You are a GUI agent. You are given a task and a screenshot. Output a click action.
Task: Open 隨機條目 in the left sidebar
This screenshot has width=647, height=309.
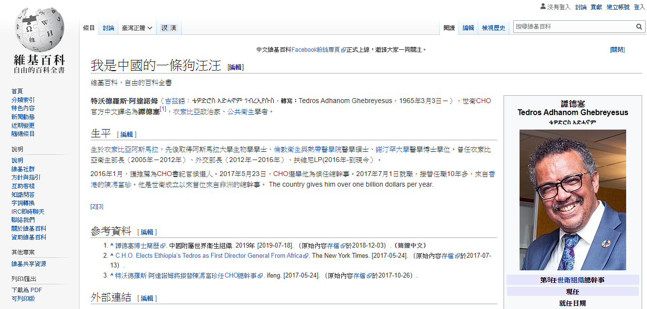point(23,134)
